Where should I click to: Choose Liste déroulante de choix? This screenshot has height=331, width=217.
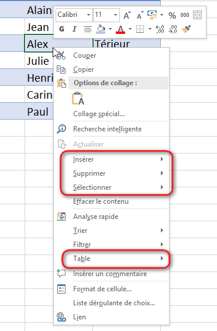click(111, 303)
